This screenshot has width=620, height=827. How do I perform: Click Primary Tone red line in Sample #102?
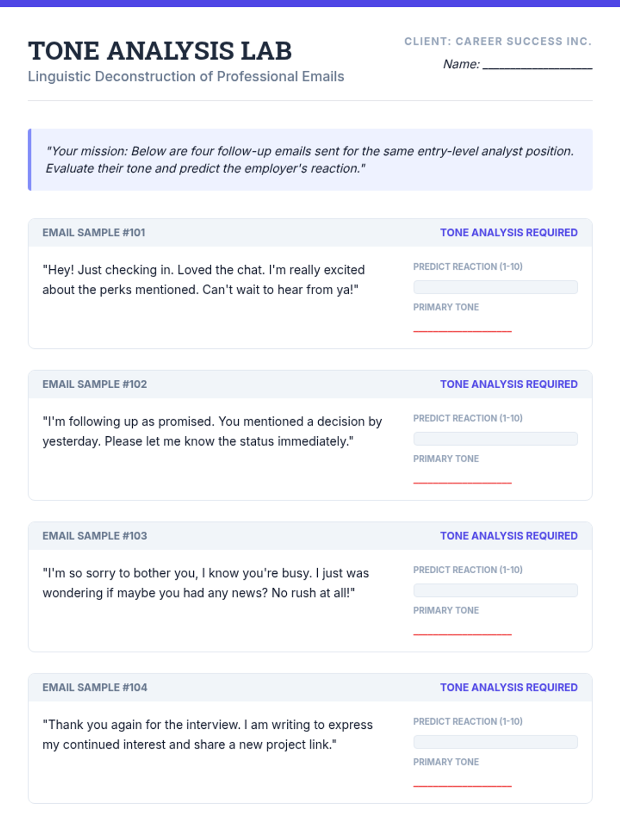pos(462,481)
